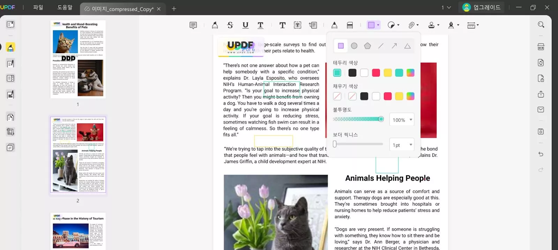Choose the rectangle shape in popup
Viewport: 558px width, 250px height.
341,46
